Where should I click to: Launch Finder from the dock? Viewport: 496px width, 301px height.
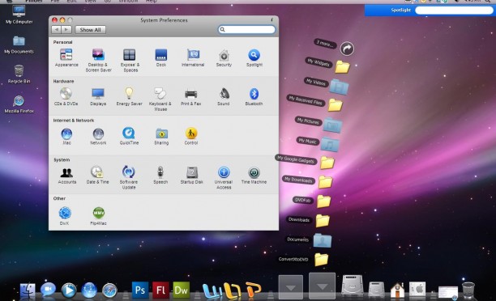click(28, 290)
